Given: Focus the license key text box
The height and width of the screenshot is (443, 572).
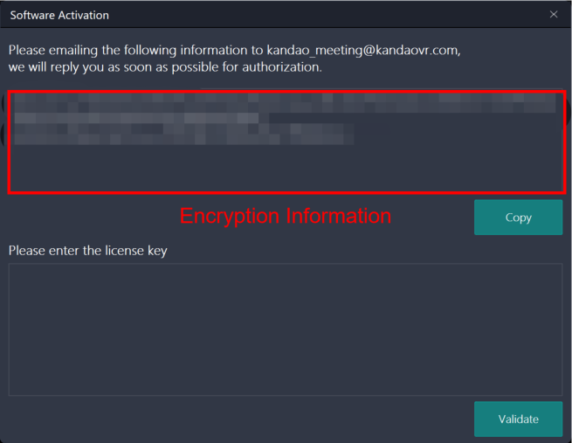Looking at the screenshot, I should click(286, 329).
